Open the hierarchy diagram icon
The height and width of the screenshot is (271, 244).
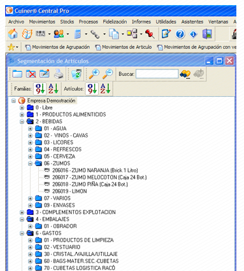pos(132,34)
